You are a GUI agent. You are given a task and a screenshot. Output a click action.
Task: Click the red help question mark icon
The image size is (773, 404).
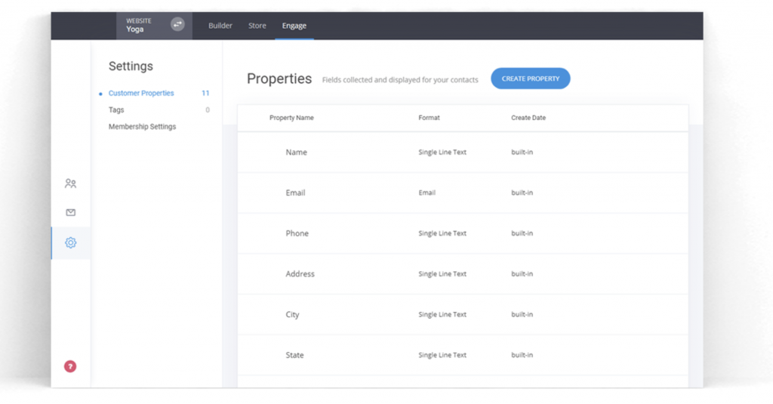tap(70, 366)
